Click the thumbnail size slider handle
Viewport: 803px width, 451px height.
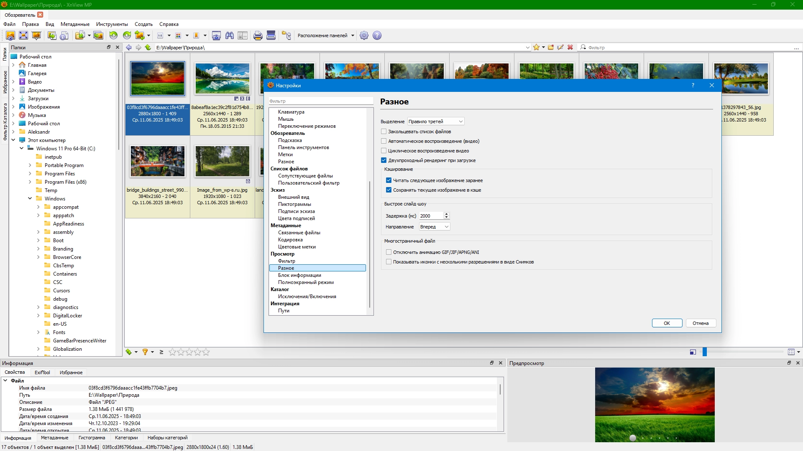(705, 352)
